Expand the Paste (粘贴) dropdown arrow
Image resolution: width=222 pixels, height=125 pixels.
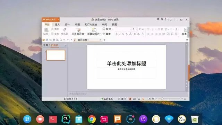(49, 34)
